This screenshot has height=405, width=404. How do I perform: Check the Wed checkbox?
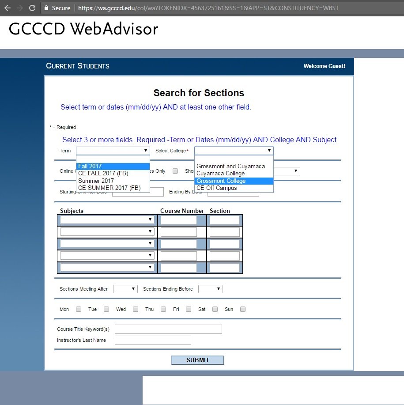136,309
